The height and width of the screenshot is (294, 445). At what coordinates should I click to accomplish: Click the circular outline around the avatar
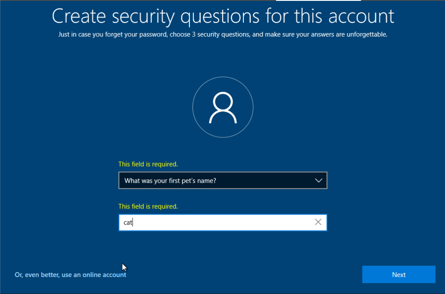(193, 107)
